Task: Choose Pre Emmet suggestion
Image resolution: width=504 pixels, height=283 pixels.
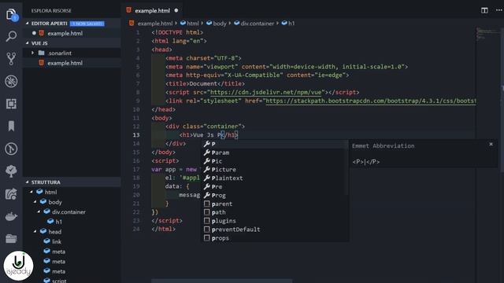Action: tap(275, 187)
